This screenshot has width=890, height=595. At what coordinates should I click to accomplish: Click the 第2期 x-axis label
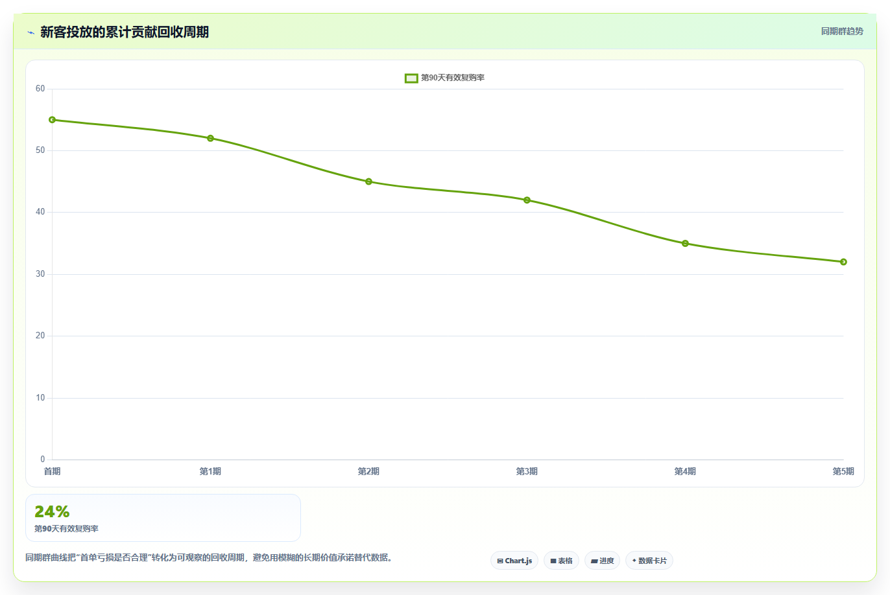[368, 471]
